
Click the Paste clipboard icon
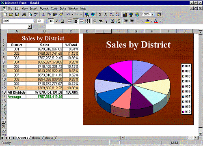tap(55, 15)
